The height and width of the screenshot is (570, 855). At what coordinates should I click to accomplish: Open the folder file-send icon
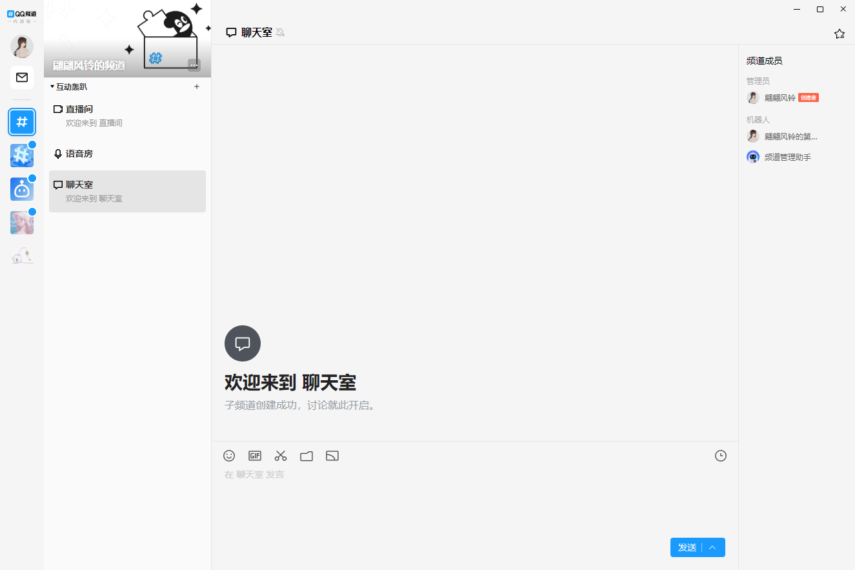pyautogui.click(x=307, y=456)
